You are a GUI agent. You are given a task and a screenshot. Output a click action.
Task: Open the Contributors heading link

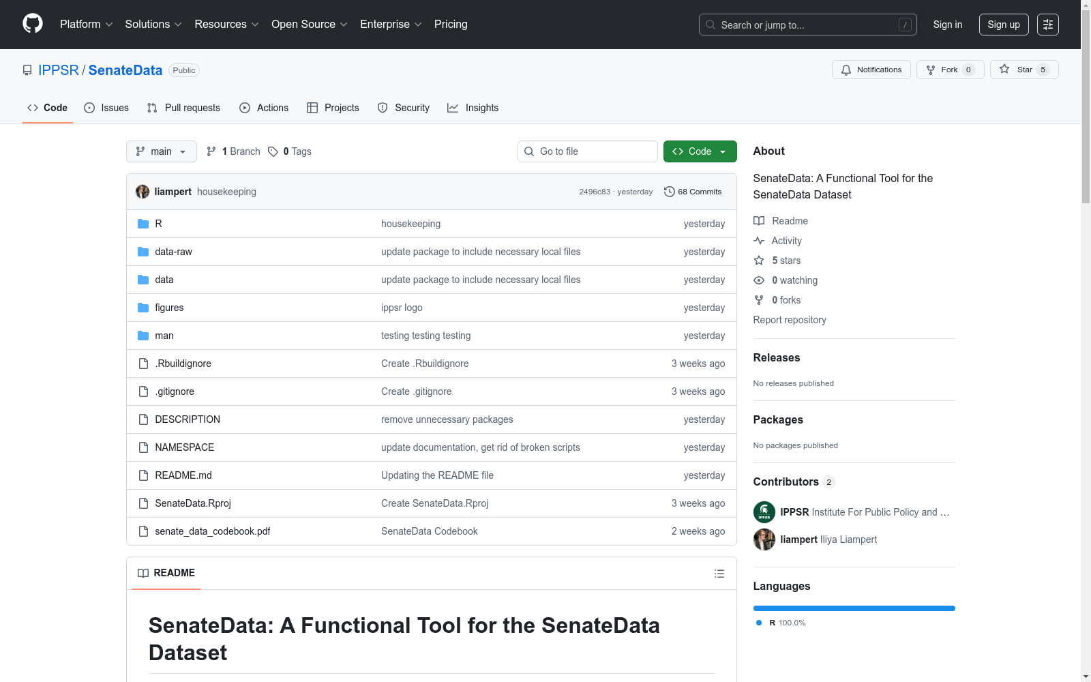point(794,481)
